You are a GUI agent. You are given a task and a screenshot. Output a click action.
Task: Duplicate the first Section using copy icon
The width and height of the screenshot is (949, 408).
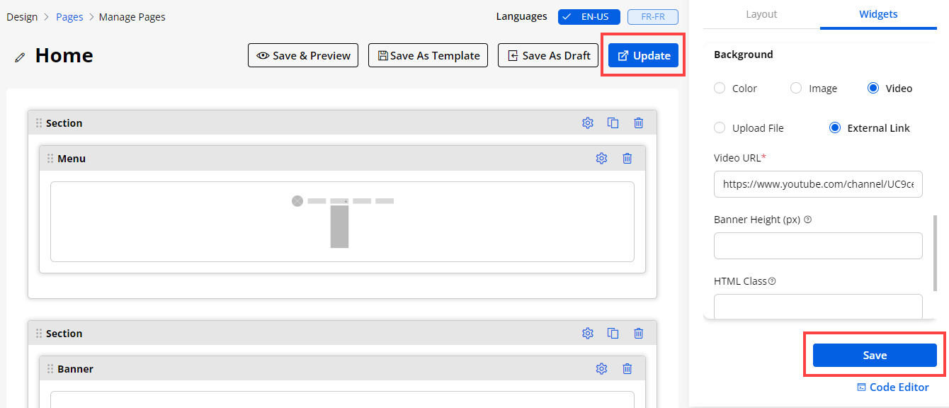coord(613,123)
